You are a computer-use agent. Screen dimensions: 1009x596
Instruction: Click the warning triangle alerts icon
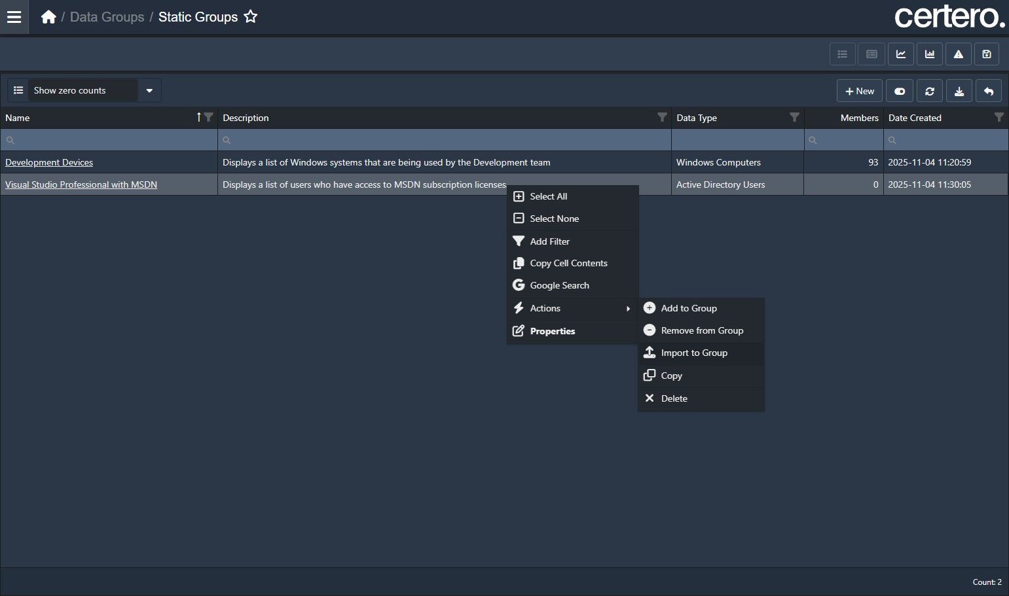pyautogui.click(x=959, y=54)
